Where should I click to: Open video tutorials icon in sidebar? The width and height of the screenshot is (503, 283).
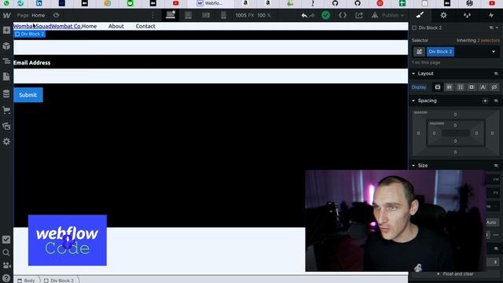pyautogui.click(x=6, y=266)
